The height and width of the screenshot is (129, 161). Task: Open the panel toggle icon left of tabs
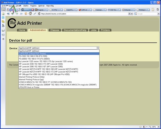tap(4, 10)
